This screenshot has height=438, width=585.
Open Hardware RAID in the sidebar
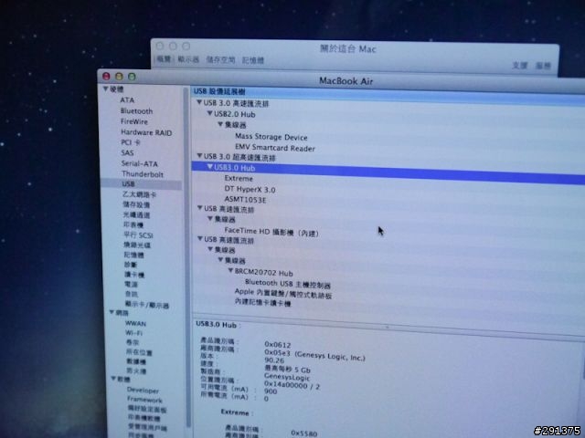coord(146,132)
